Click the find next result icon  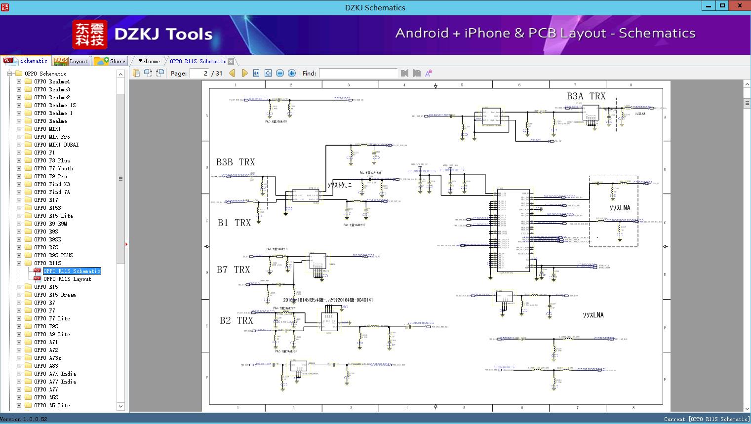coord(415,73)
